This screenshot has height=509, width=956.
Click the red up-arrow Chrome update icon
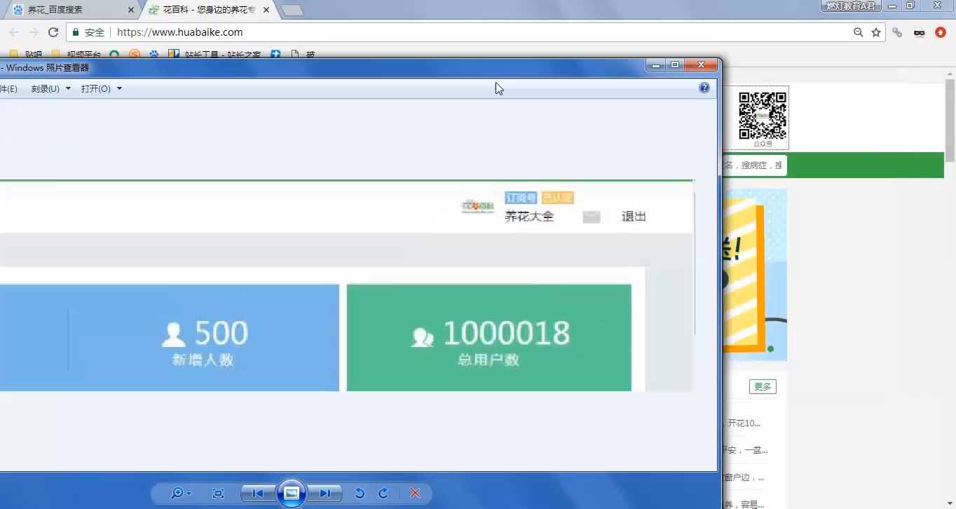[x=941, y=32]
